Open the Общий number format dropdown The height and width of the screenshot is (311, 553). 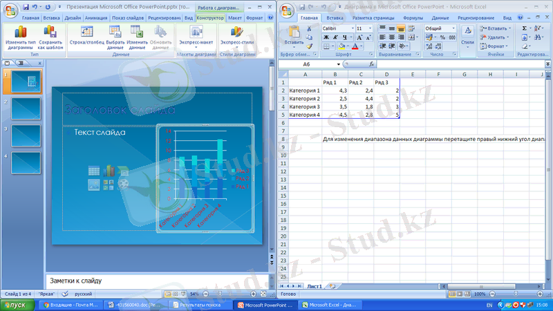click(x=453, y=28)
